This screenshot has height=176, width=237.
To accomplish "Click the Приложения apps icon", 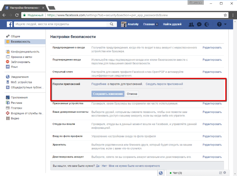I will coord(8,97).
